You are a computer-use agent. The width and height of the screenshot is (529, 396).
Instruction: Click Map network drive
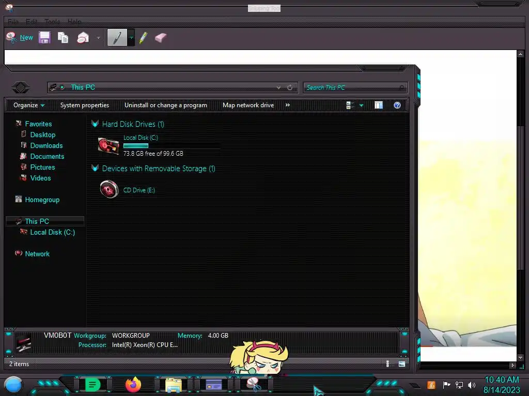(x=248, y=105)
